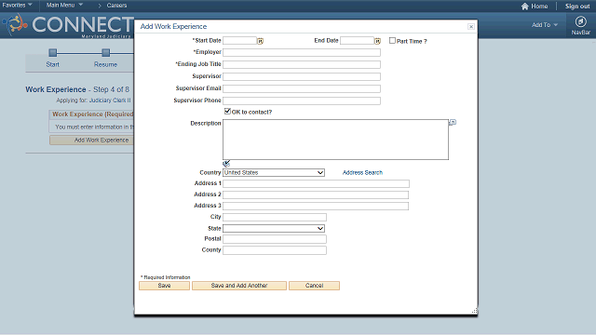The height and width of the screenshot is (335, 596).
Task: Click the Connect Maryland Judiciary logo
Action: [68, 25]
